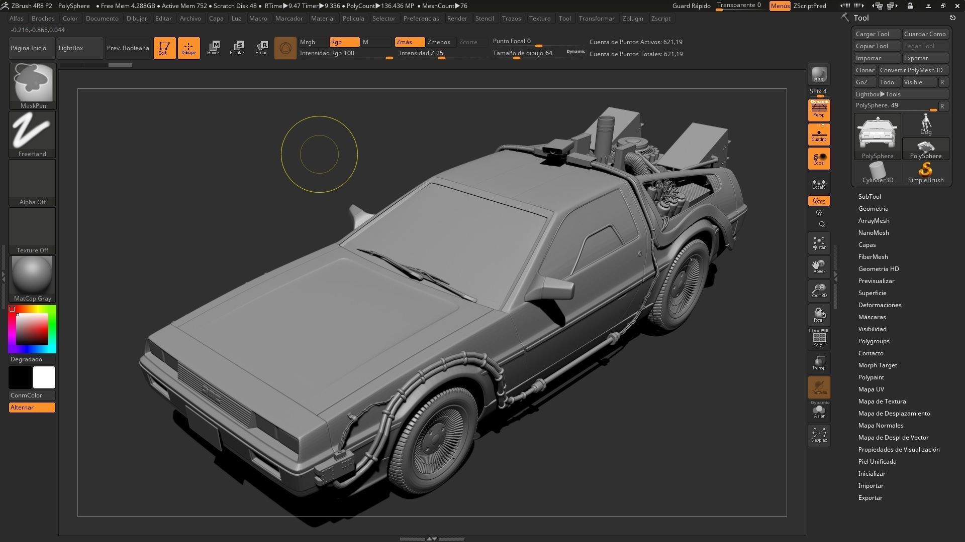Click the gizmo 3D circle icon
Viewport: 965px width, 542px height.
pos(285,48)
